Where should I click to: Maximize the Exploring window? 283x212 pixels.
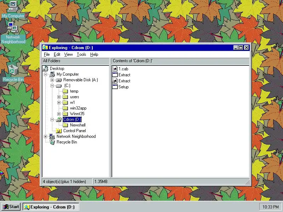[x=241, y=48]
